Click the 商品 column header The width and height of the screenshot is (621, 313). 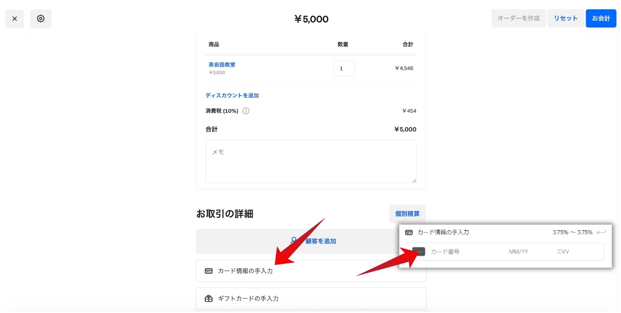tap(214, 44)
